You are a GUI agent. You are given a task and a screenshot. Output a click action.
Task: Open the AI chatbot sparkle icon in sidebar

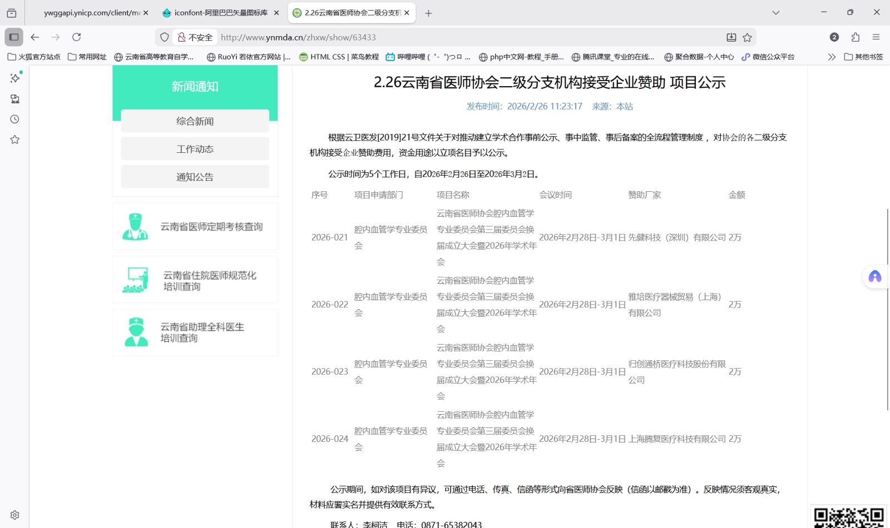[14, 78]
